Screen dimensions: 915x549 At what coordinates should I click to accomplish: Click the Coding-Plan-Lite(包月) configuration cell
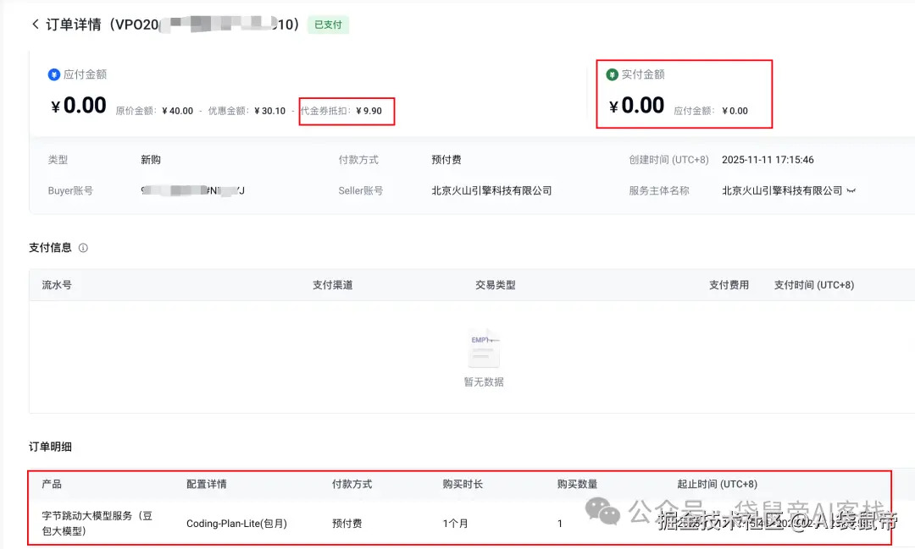click(236, 524)
